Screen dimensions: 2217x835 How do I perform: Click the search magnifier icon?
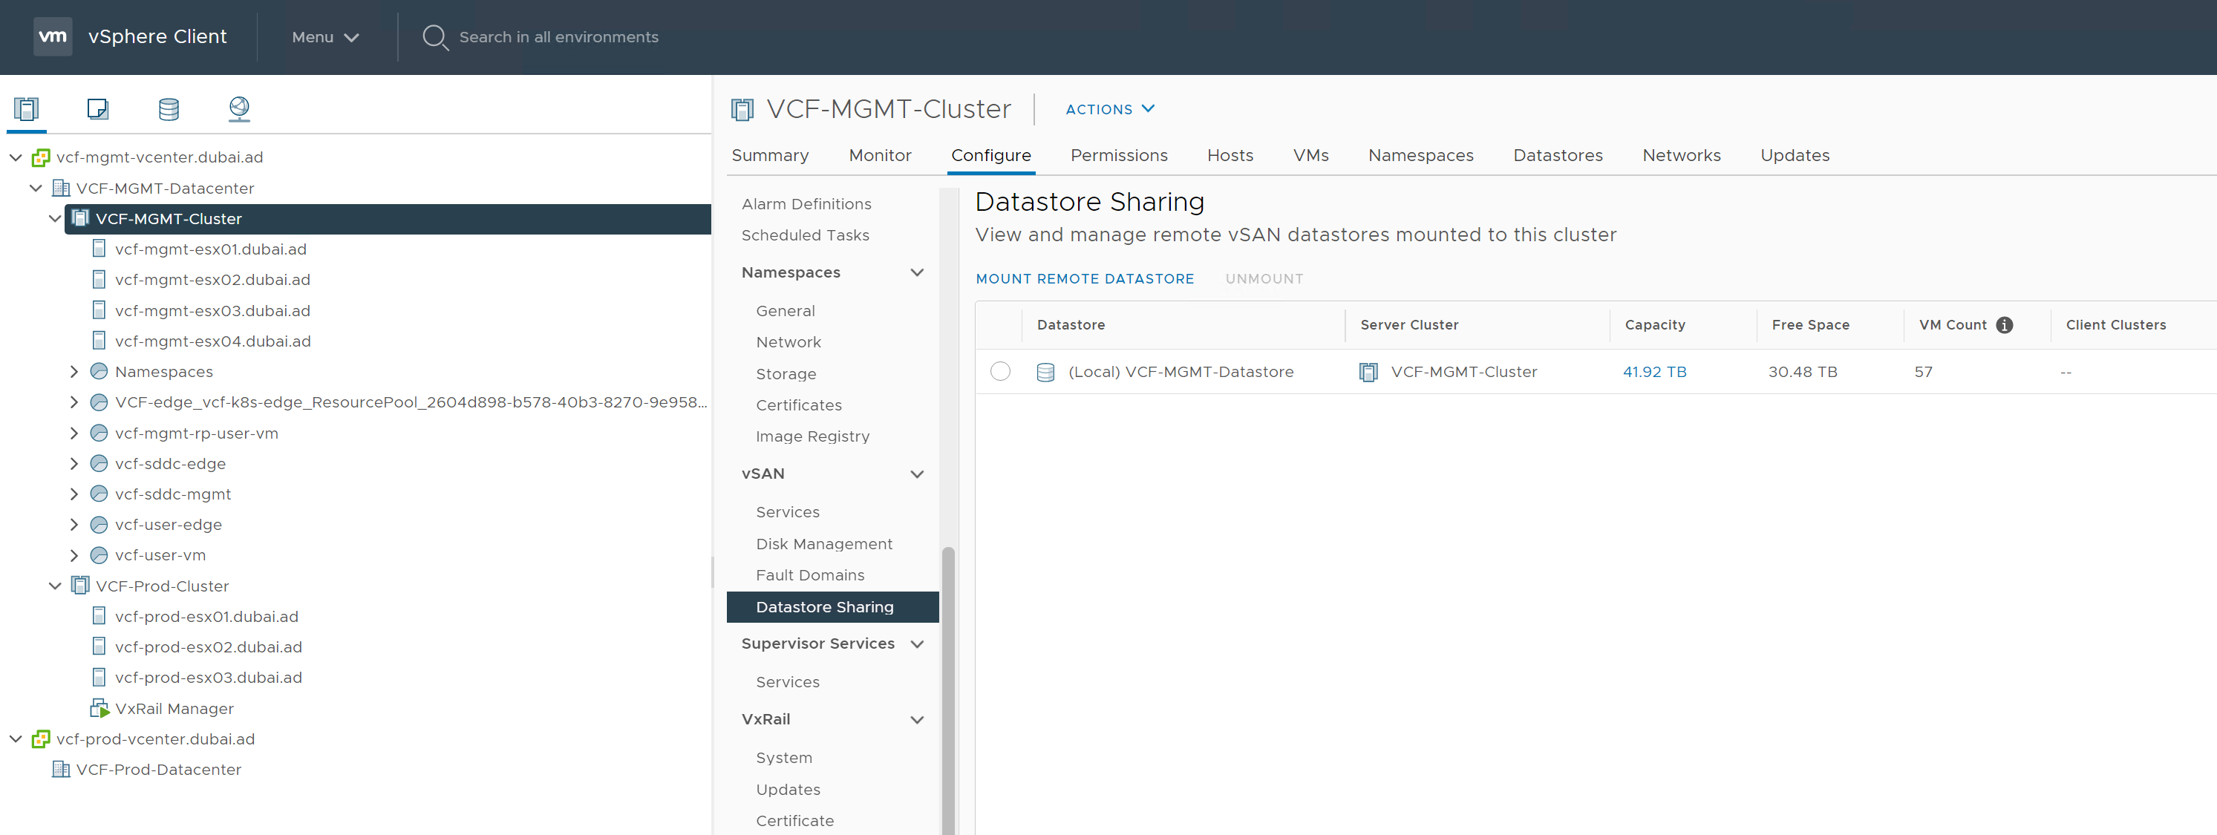coord(436,37)
